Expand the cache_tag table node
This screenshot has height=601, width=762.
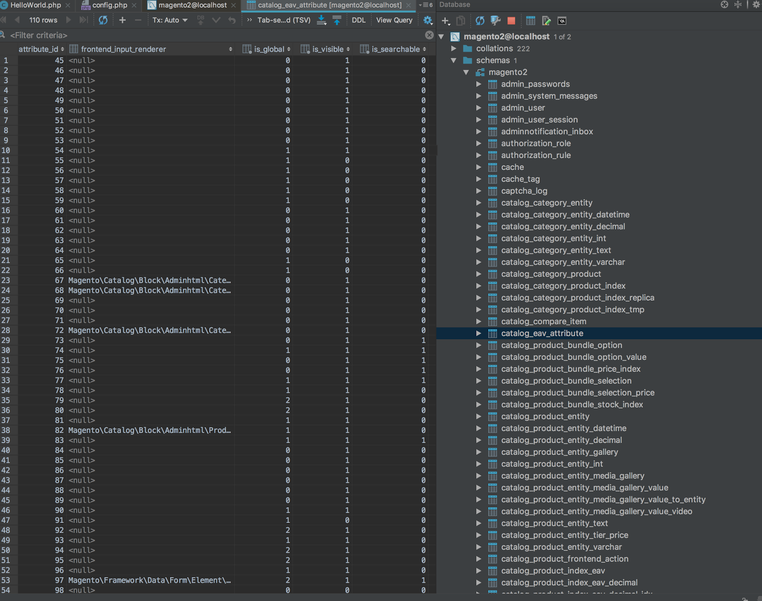(478, 179)
